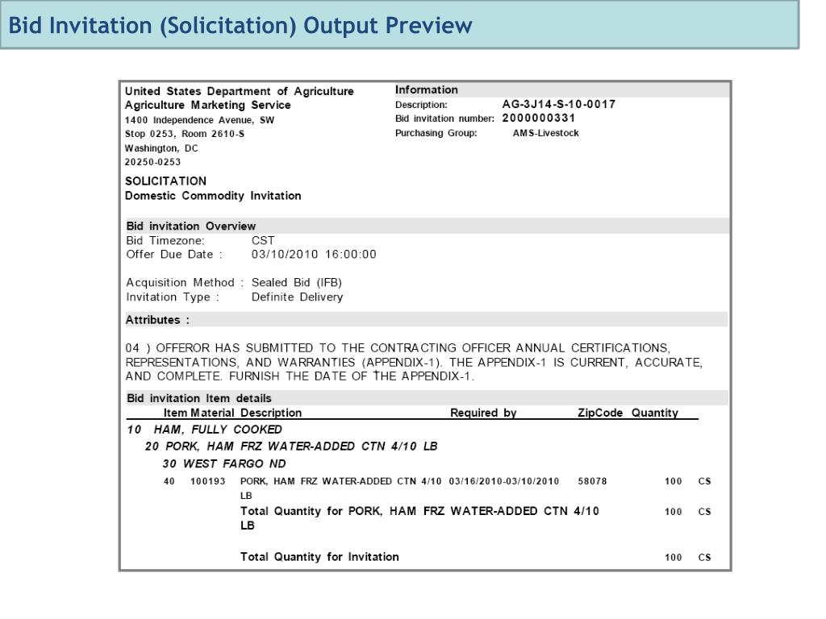
Task: Click zip code '58078' in item row
Action: [592, 481]
